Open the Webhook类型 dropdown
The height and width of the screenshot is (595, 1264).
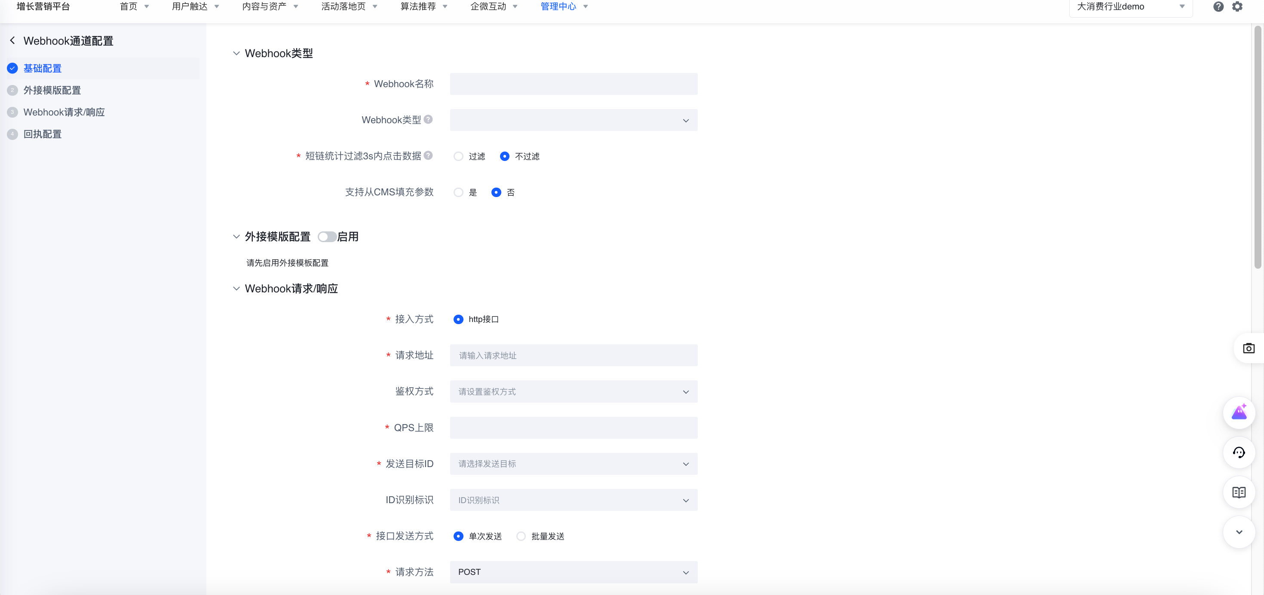click(574, 120)
